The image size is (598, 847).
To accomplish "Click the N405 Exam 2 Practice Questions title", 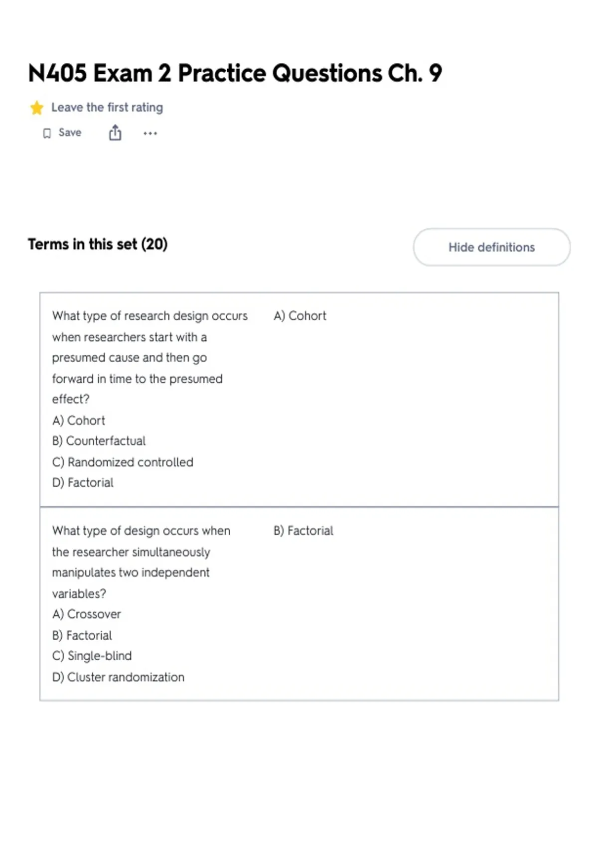I will (235, 73).
